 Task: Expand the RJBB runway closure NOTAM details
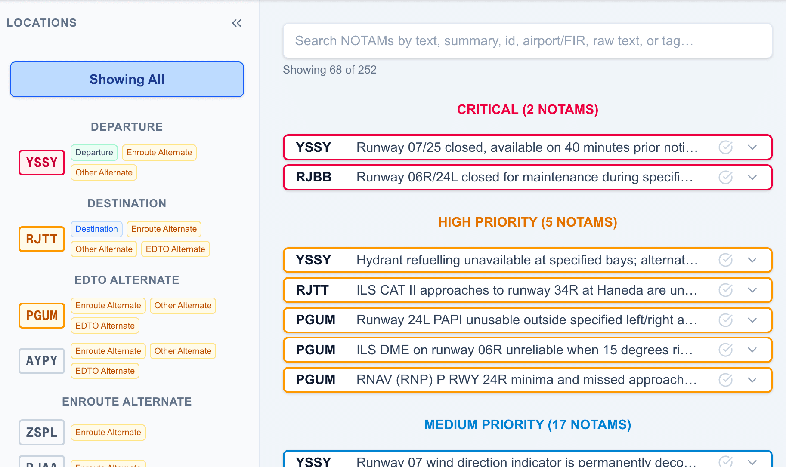click(x=752, y=177)
